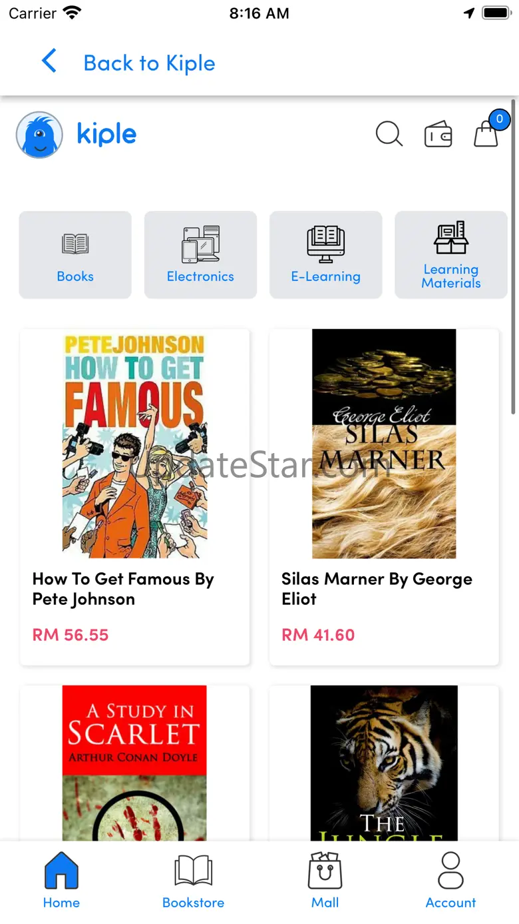Screen dimensions: 519x924
Task: Select the E-Learning category tile
Action: coord(326,254)
